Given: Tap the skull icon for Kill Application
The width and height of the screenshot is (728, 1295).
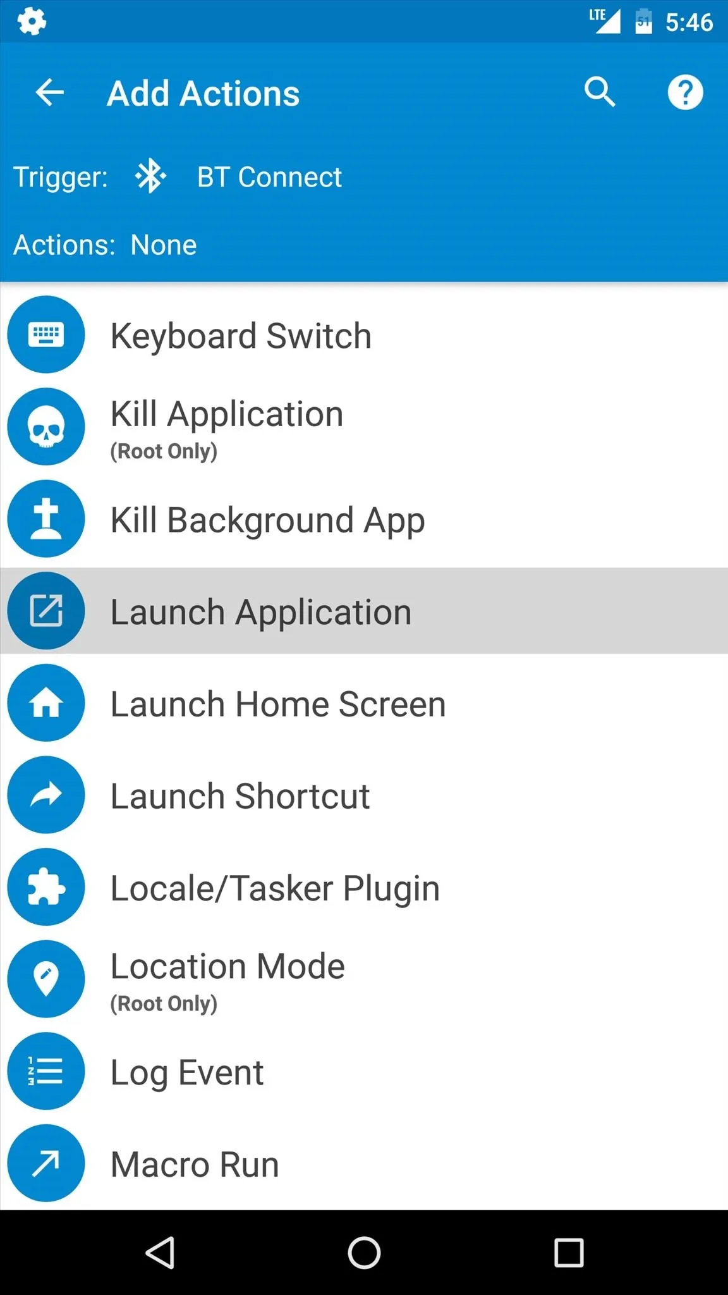Looking at the screenshot, I should coord(45,427).
